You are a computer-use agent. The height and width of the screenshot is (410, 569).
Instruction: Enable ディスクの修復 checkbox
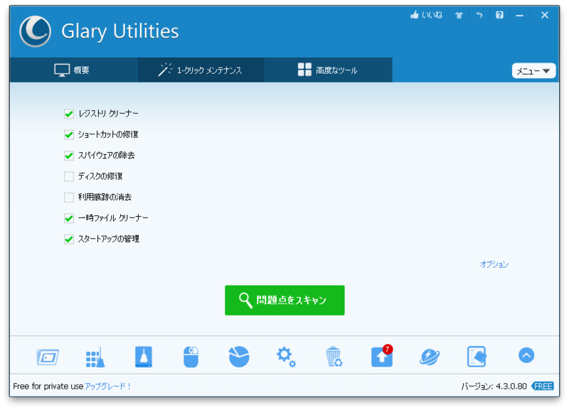pyautogui.click(x=69, y=176)
